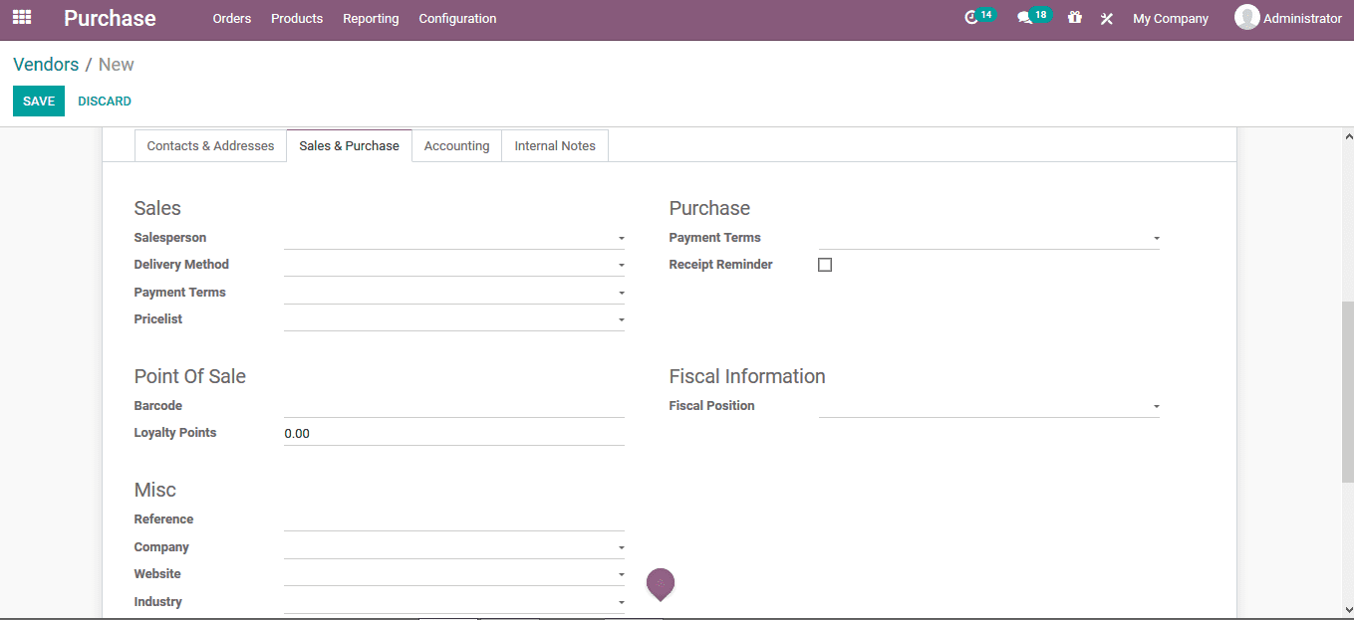Toggle Receipt Reminder under Purchase section
Viewport: 1354px width, 620px height.
coord(824,264)
